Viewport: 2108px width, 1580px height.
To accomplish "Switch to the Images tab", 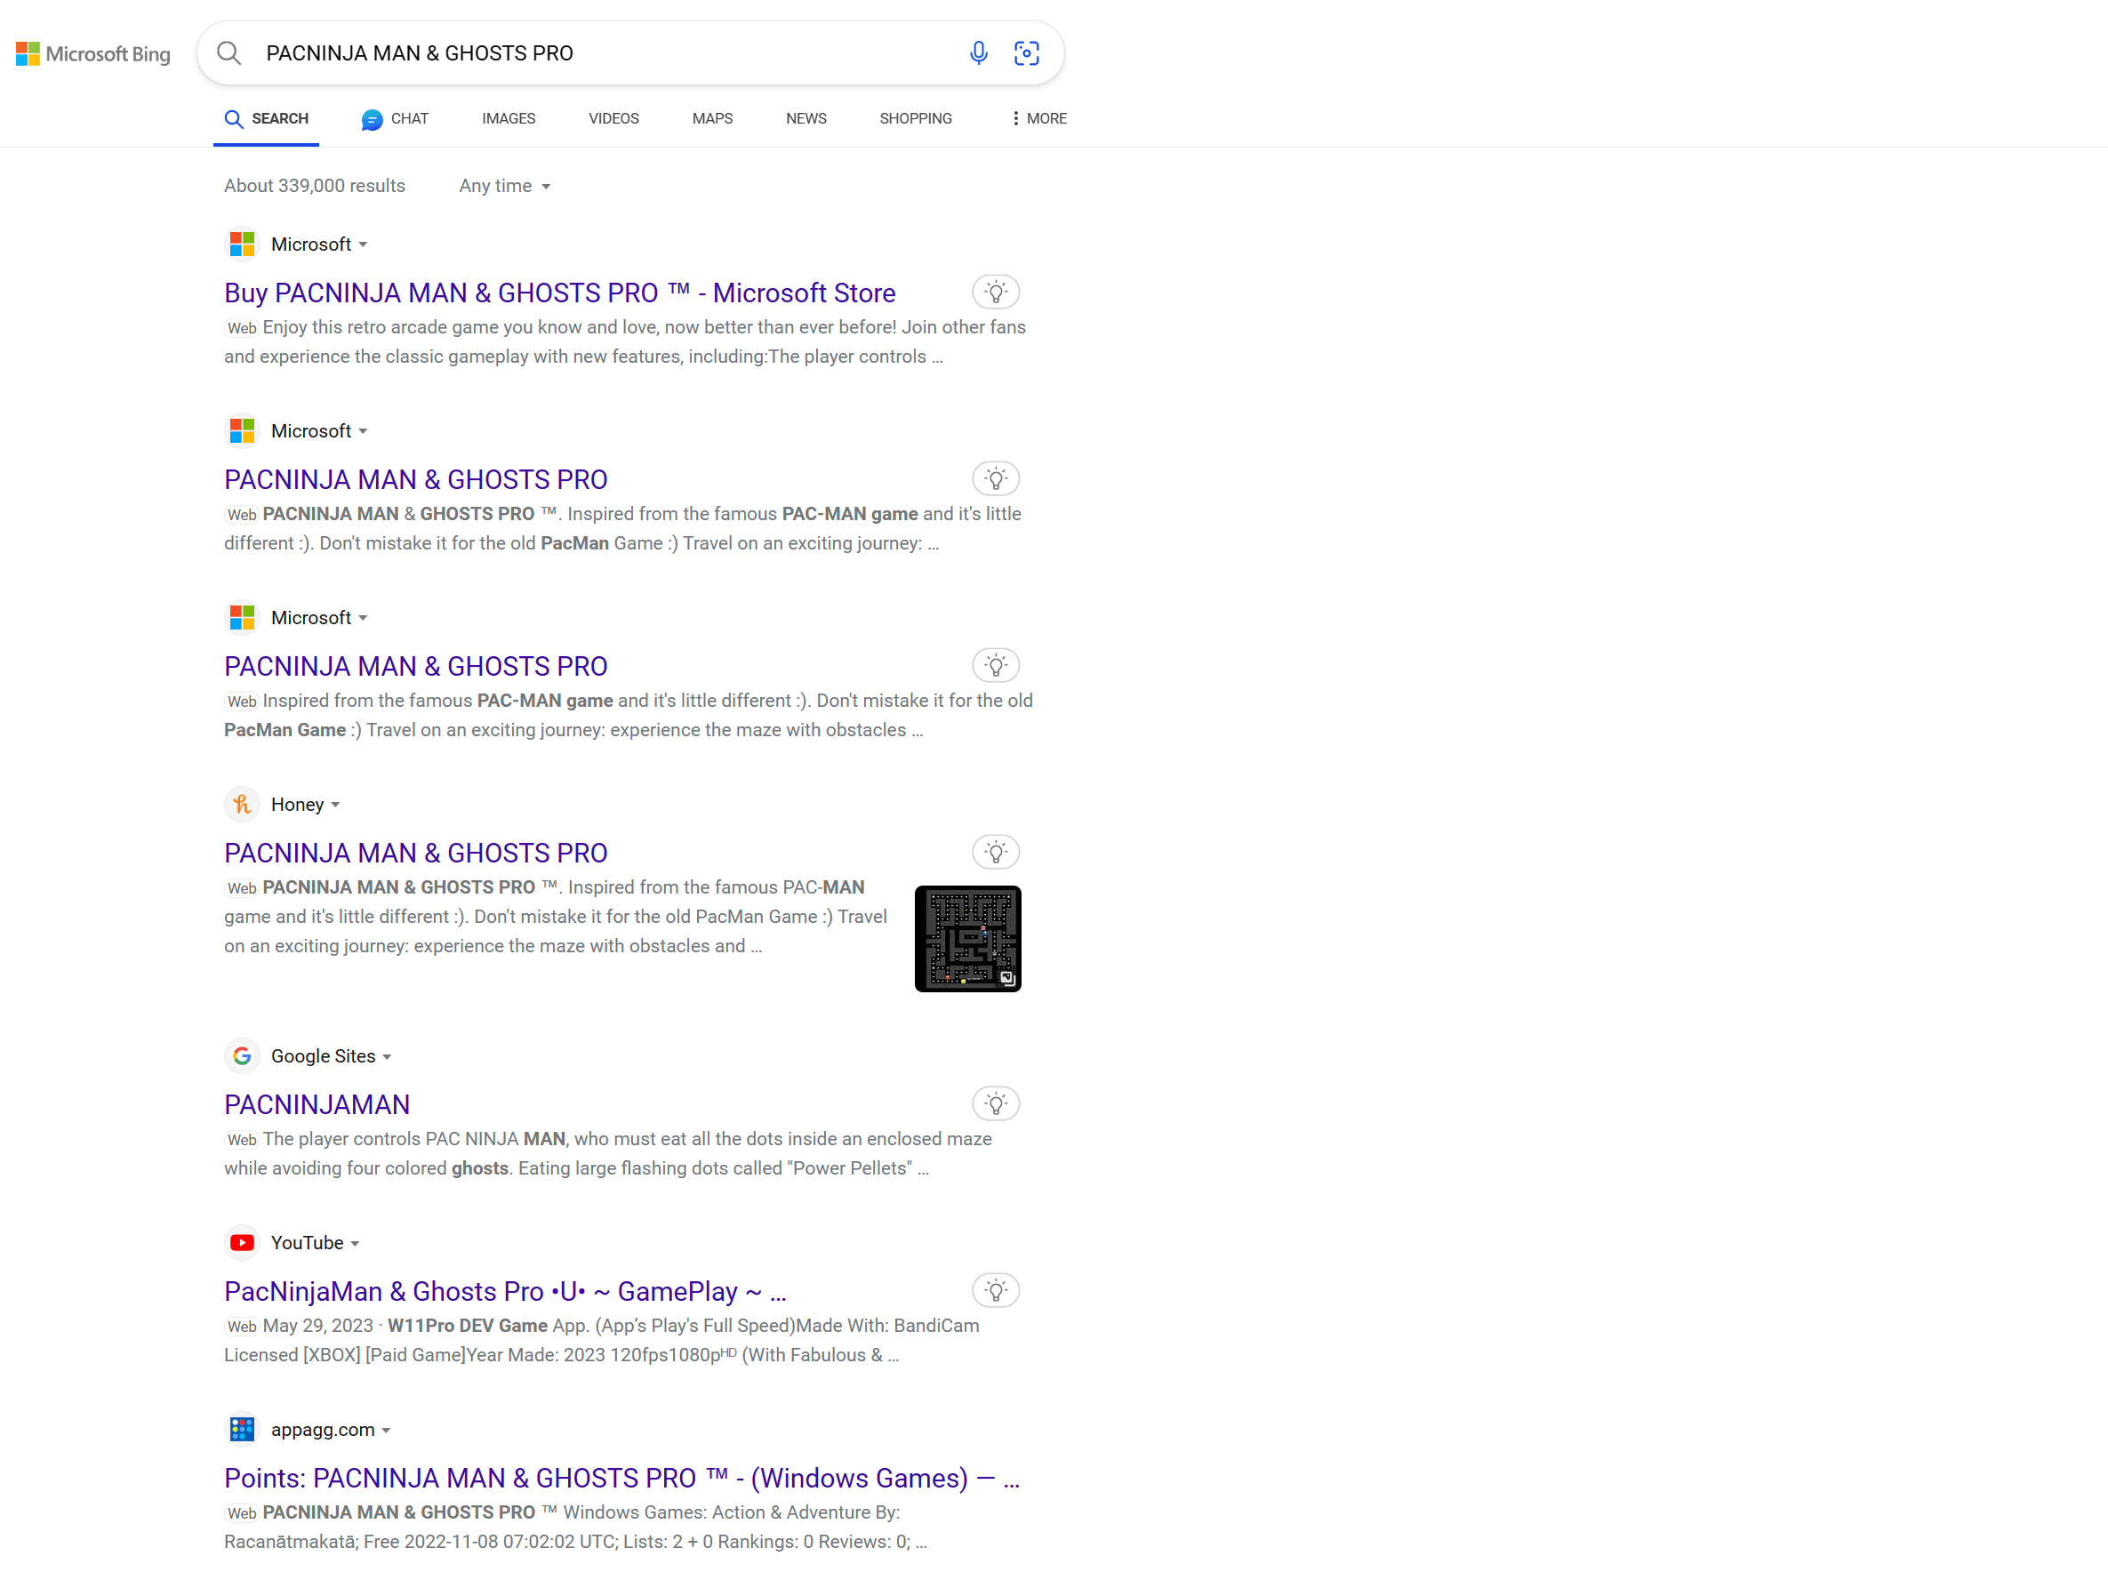I will pos(508,118).
